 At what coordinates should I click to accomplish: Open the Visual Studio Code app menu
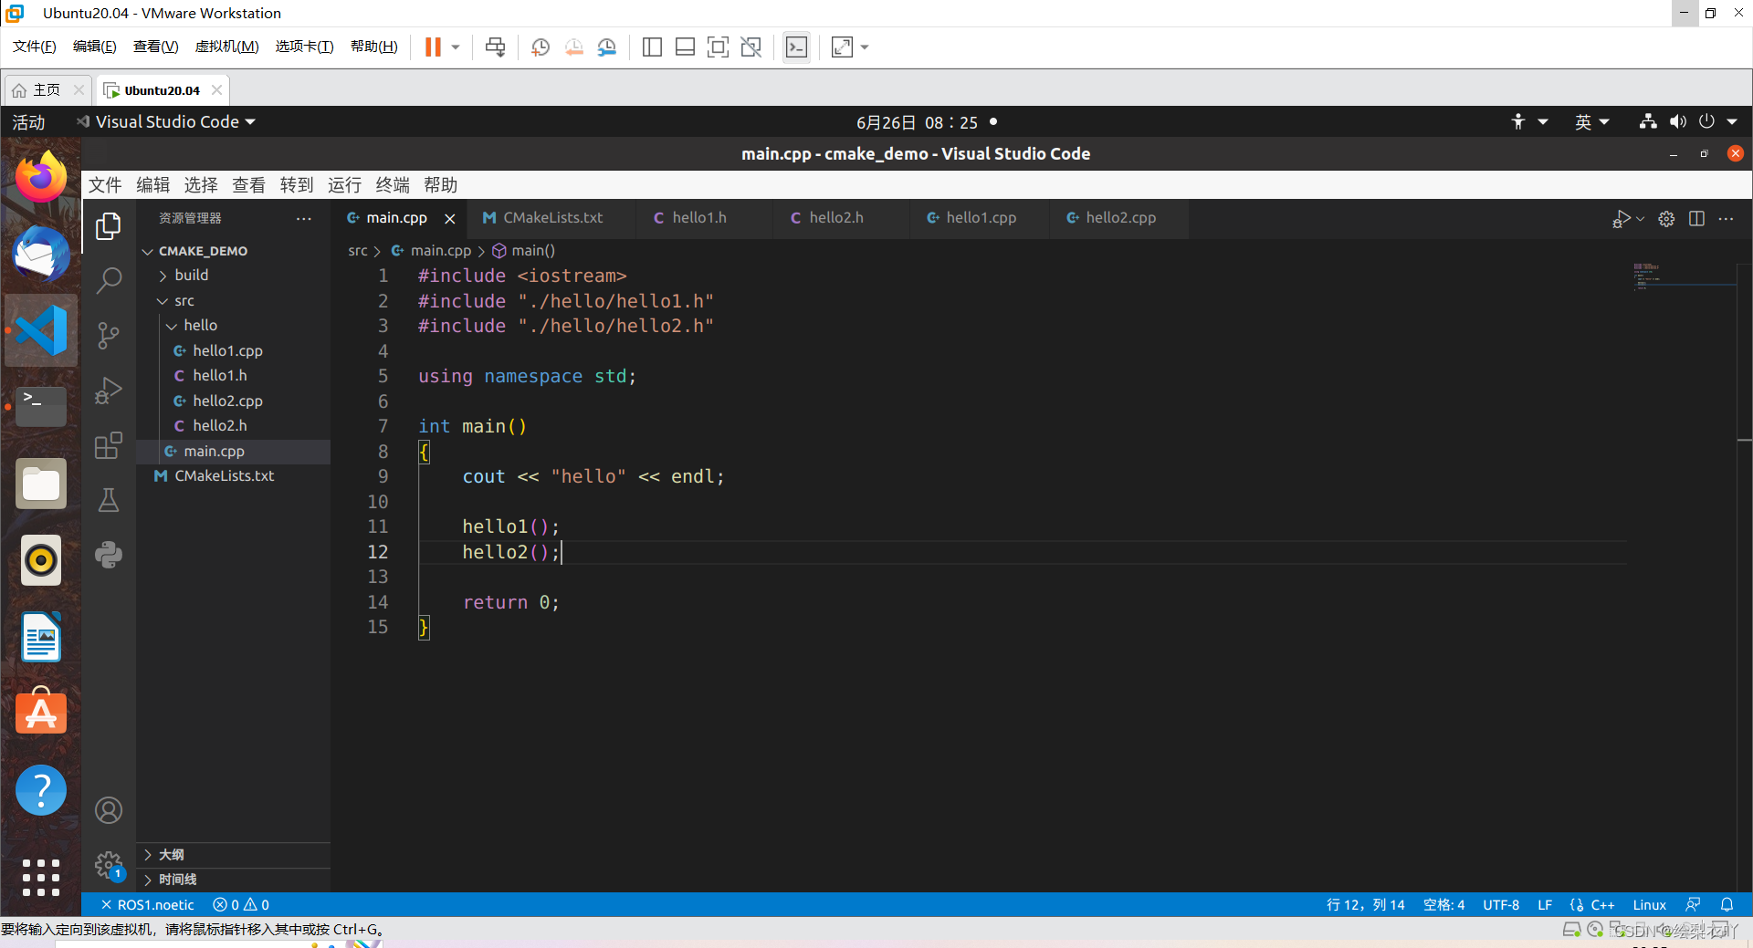click(x=166, y=122)
